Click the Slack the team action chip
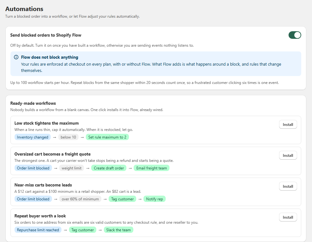 (118, 230)
